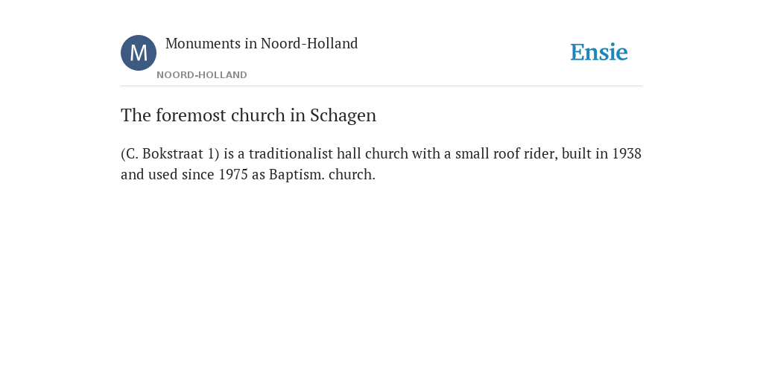This screenshot has width=763, height=381.
Task: Click the word Schagen in the heading
Action: click(343, 115)
